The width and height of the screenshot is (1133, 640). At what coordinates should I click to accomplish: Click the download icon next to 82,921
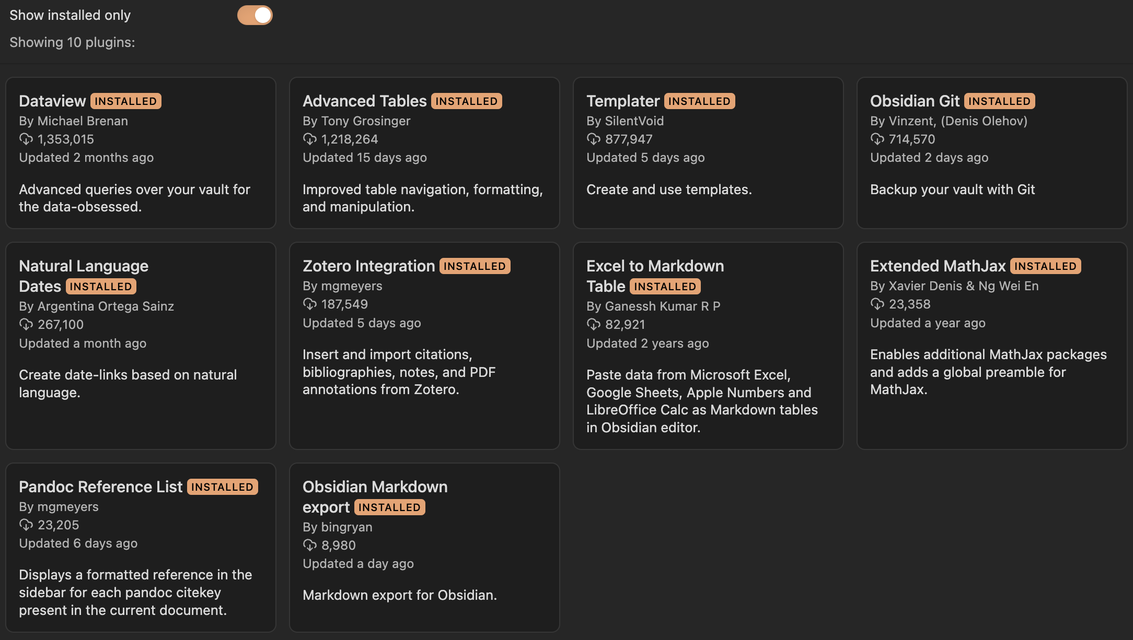pyautogui.click(x=594, y=325)
